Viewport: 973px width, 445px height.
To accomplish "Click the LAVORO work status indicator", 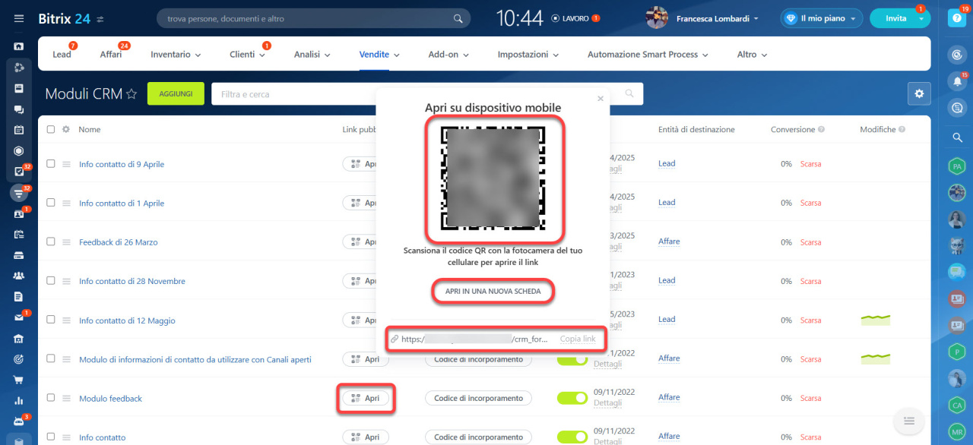I will pyautogui.click(x=575, y=18).
